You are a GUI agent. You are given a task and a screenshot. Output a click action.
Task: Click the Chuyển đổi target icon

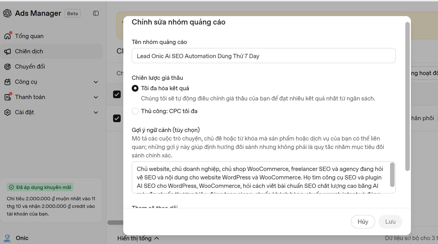tap(8, 67)
